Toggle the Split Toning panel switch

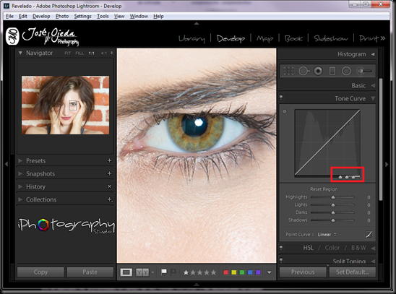tap(281, 260)
